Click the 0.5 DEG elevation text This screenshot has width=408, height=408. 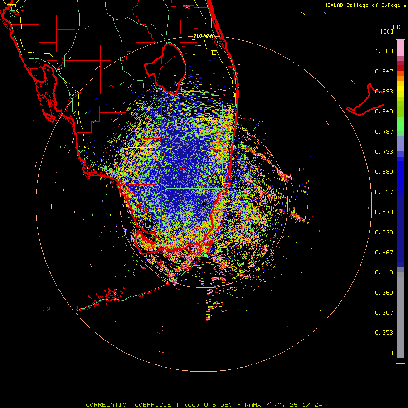point(219,405)
